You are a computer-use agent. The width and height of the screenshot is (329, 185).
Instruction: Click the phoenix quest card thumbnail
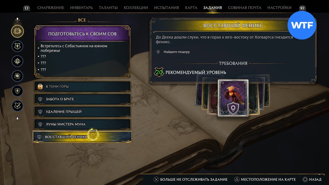233,98
